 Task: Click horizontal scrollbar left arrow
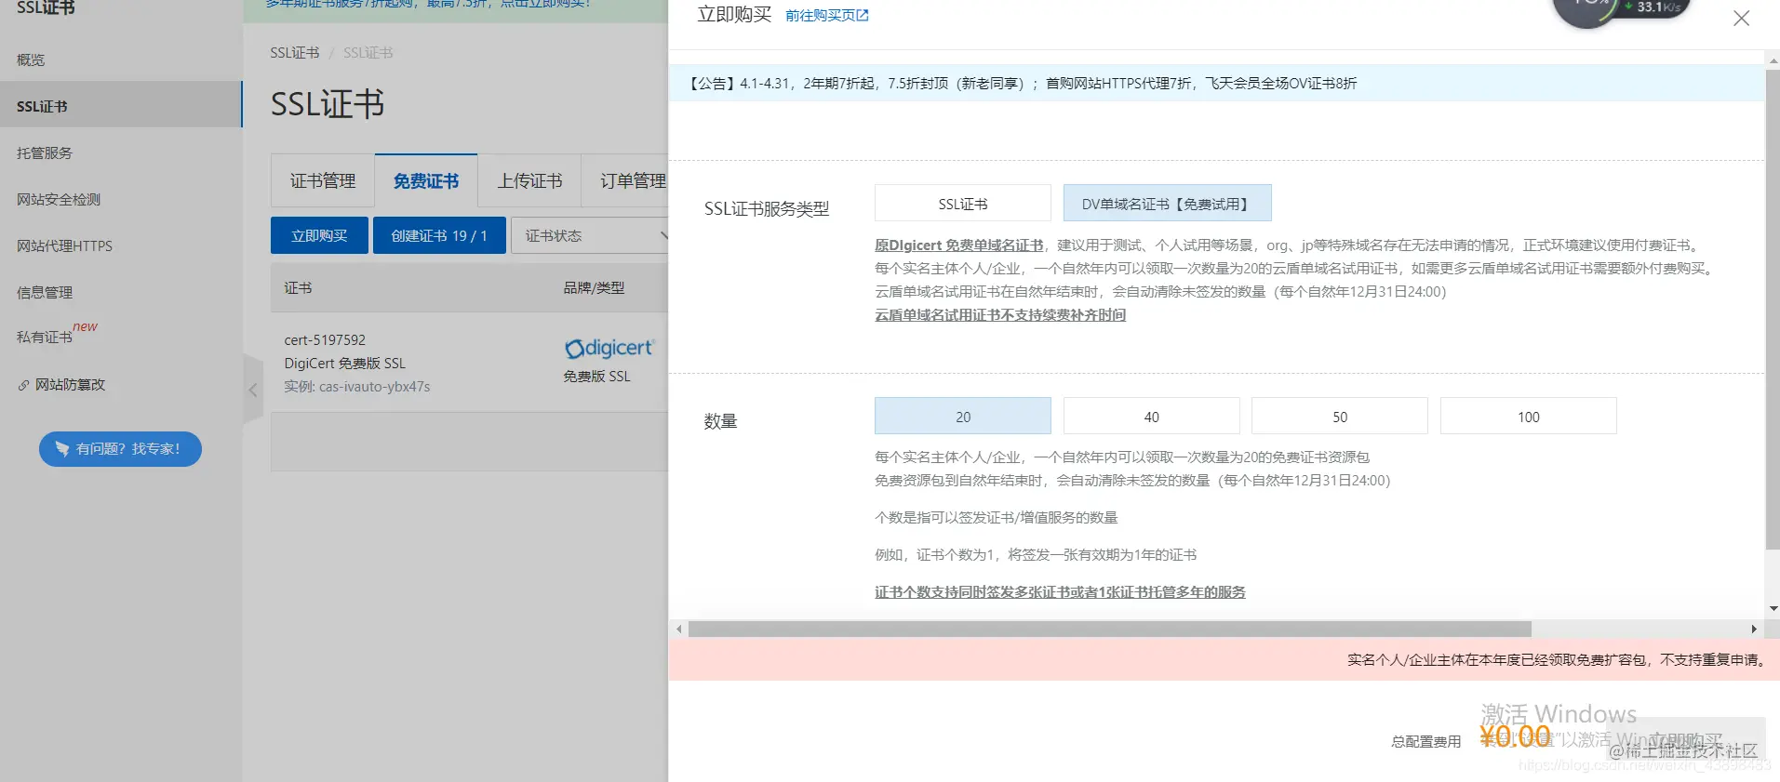[x=679, y=630]
